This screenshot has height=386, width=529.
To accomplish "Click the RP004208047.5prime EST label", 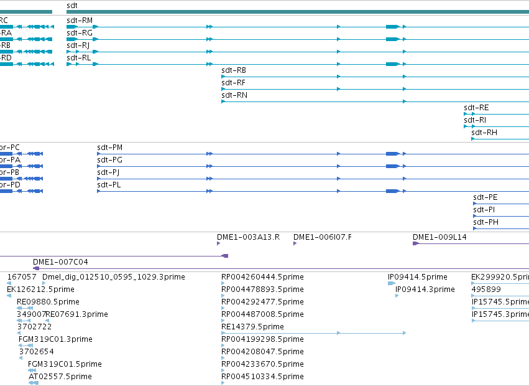I will tap(262, 352).
